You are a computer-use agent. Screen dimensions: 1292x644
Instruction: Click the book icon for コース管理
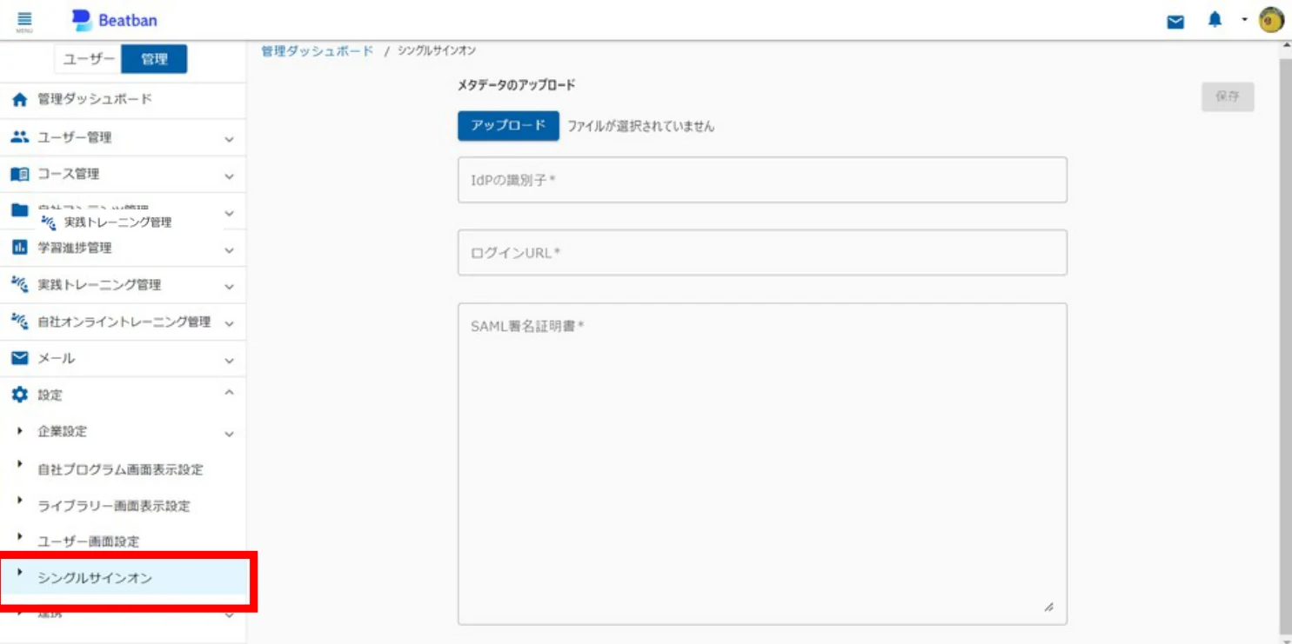(x=19, y=174)
